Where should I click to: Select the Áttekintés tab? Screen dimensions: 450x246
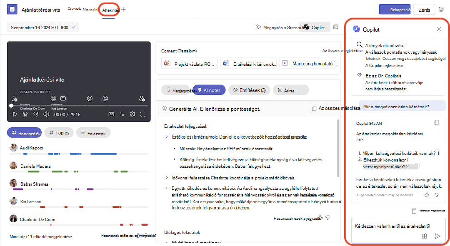point(111,10)
